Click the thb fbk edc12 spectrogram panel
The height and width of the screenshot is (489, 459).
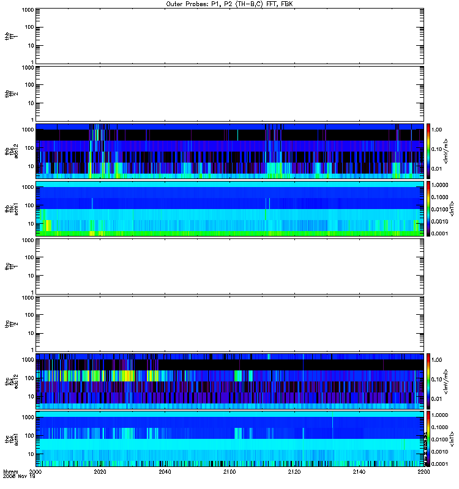pyautogui.click(x=229, y=151)
